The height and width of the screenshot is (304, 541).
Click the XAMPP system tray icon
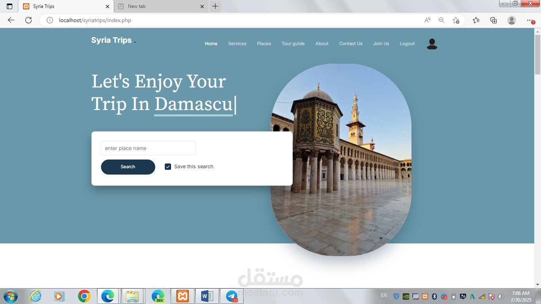click(x=425, y=296)
